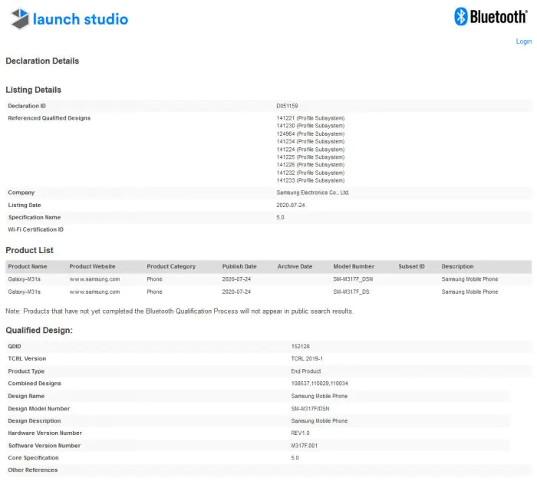Screen dimensions: 537x481
Task: Click the Product Website column header
Action: pyautogui.click(x=92, y=266)
